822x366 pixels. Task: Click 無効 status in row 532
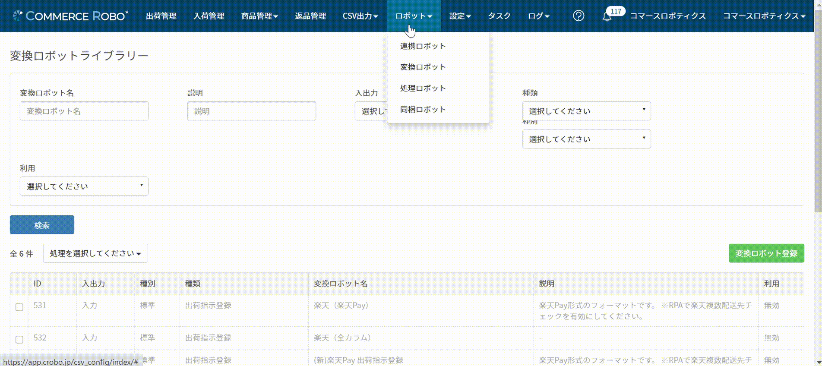pos(771,338)
